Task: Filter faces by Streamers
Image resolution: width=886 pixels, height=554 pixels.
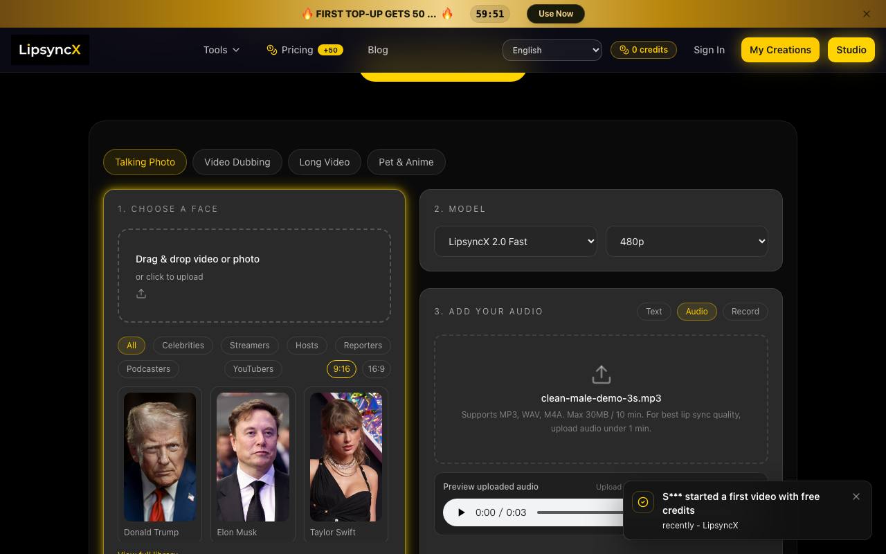Action: click(250, 346)
